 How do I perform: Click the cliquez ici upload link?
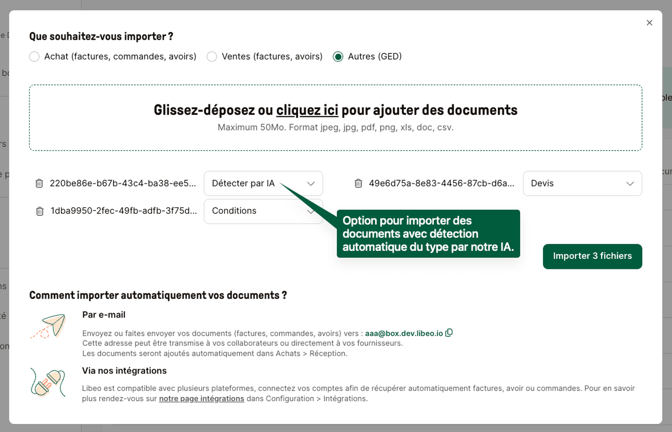307,110
